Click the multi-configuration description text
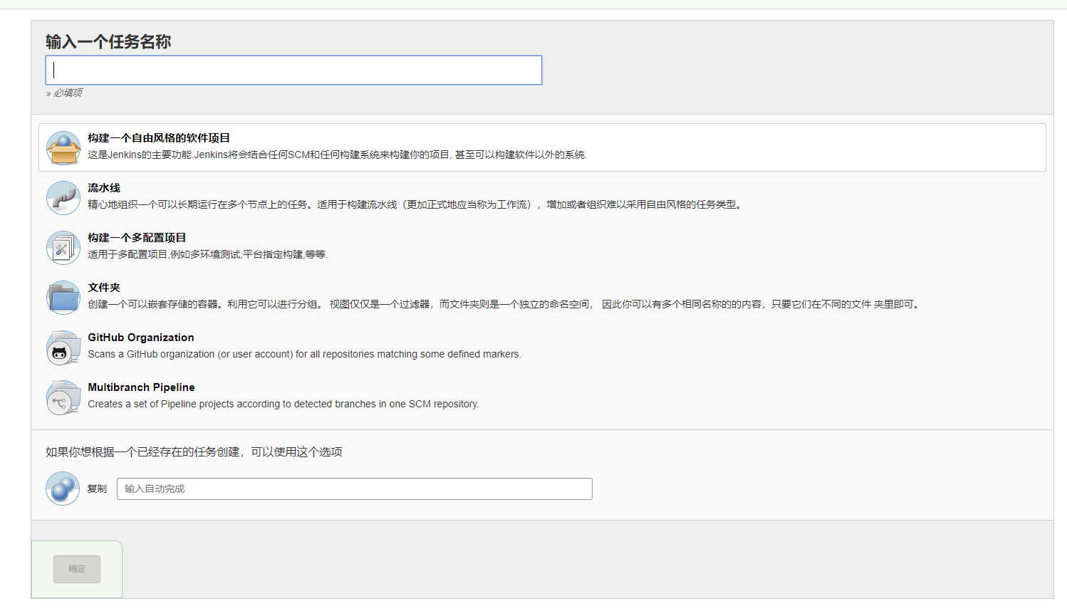The image size is (1067, 616). [208, 254]
